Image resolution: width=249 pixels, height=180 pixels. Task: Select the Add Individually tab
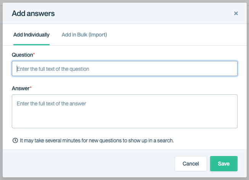(x=31, y=35)
